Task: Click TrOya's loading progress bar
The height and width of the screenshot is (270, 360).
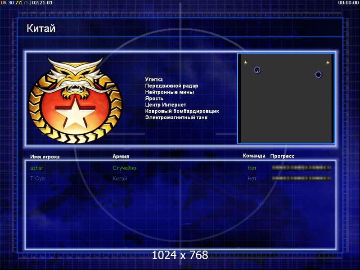Action: pyautogui.click(x=301, y=178)
